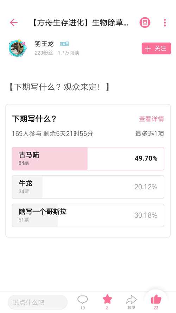176x313 pixels.
Task: Vote for 瞎写一个哥斯拉 option
Action: tap(88, 215)
